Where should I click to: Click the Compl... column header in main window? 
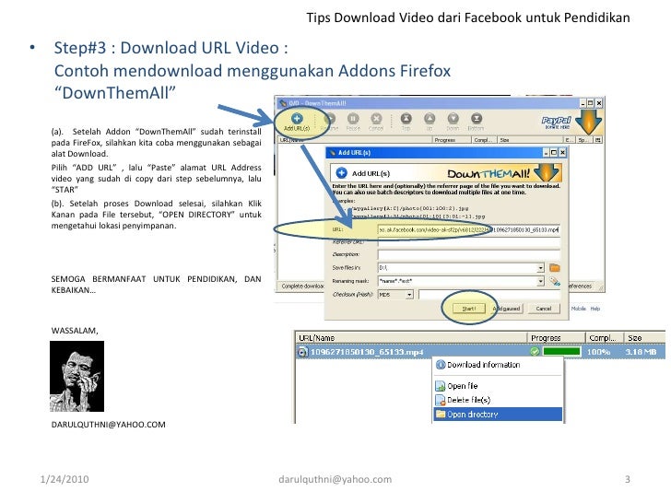(485, 140)
